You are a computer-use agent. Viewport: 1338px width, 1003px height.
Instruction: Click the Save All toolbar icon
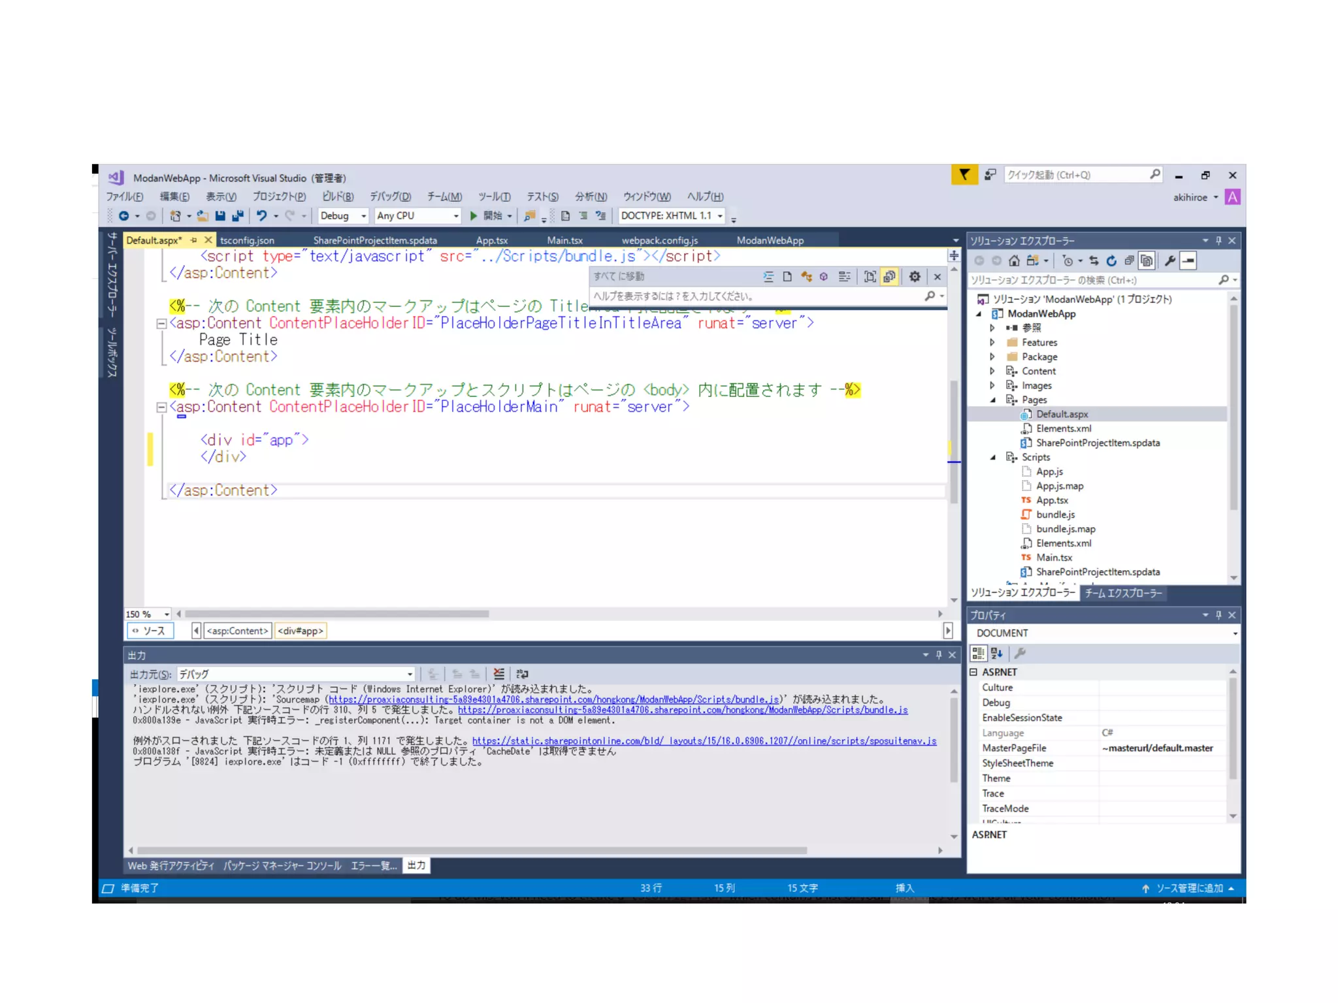click(x=238, y=215)
